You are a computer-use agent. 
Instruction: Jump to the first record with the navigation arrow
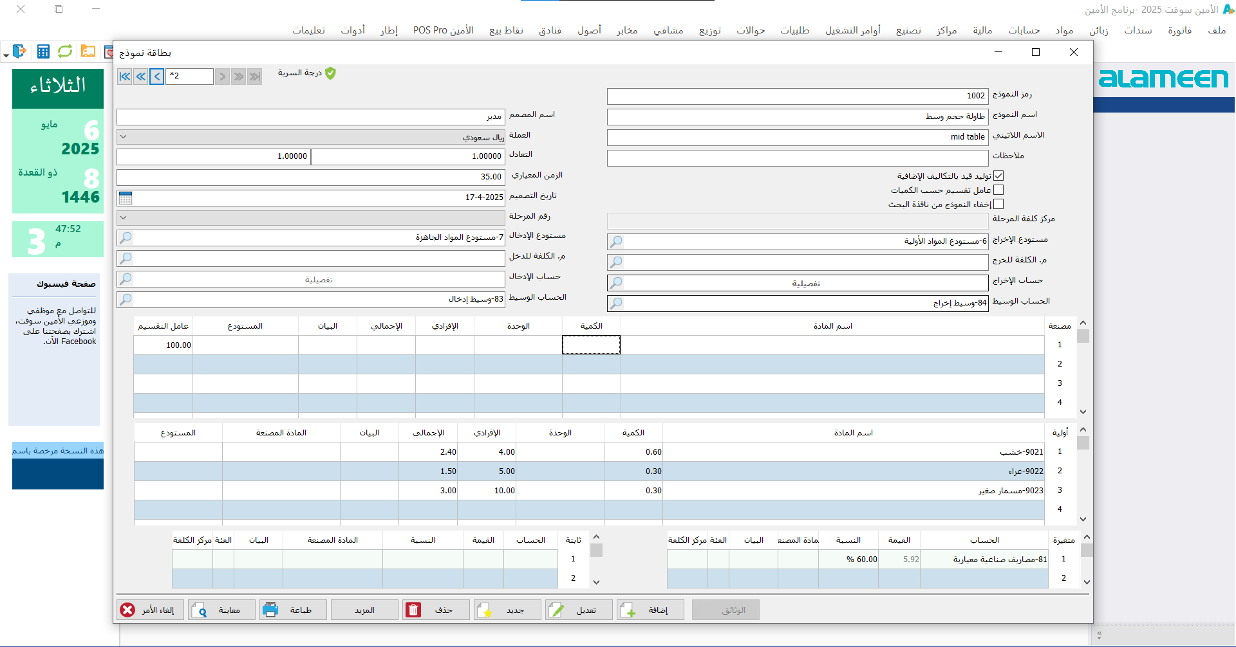point(124,77)
